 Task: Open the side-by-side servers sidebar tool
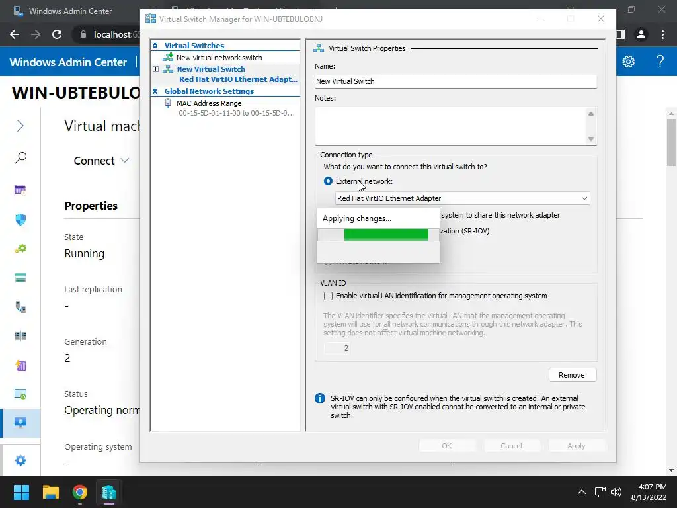point(20,336)
